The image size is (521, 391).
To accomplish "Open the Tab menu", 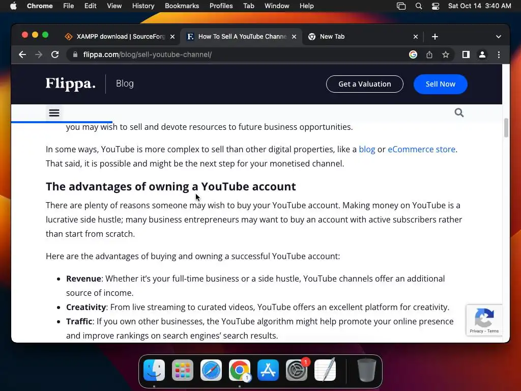I will 248,6.
